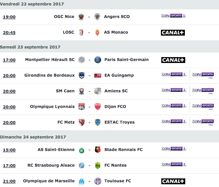Click the Olympique de Marseille logo
The width and height of the screenshot is (219, 187).
tap(82, 181)
